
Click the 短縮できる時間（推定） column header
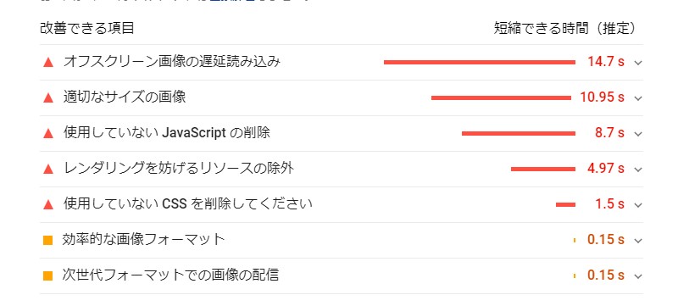(x=566, y=28)
